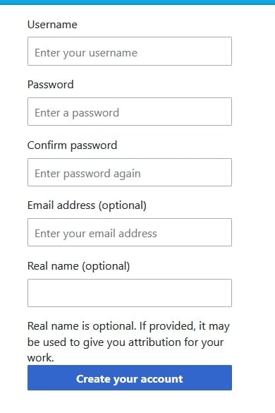This screenshot has height=413, width=275.
Task: Focus the empty Real name field
Action: tap(130, 293)
